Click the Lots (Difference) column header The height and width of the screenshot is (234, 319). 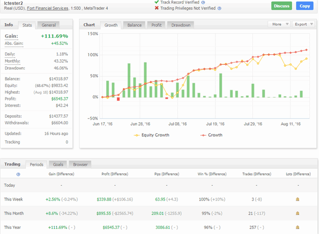[298, 174]
